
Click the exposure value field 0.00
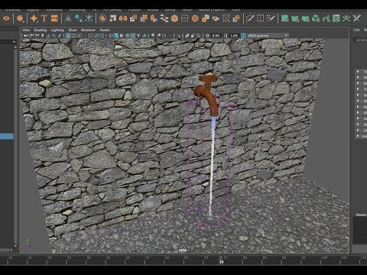point(216,36)
